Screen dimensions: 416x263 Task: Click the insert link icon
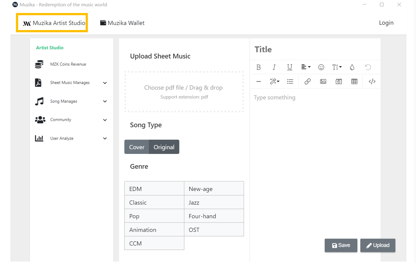pyautogui.click(x=307, y=82)
